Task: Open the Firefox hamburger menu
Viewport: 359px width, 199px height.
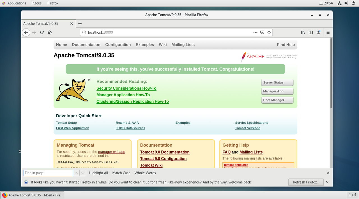Action: click(328, 33)
